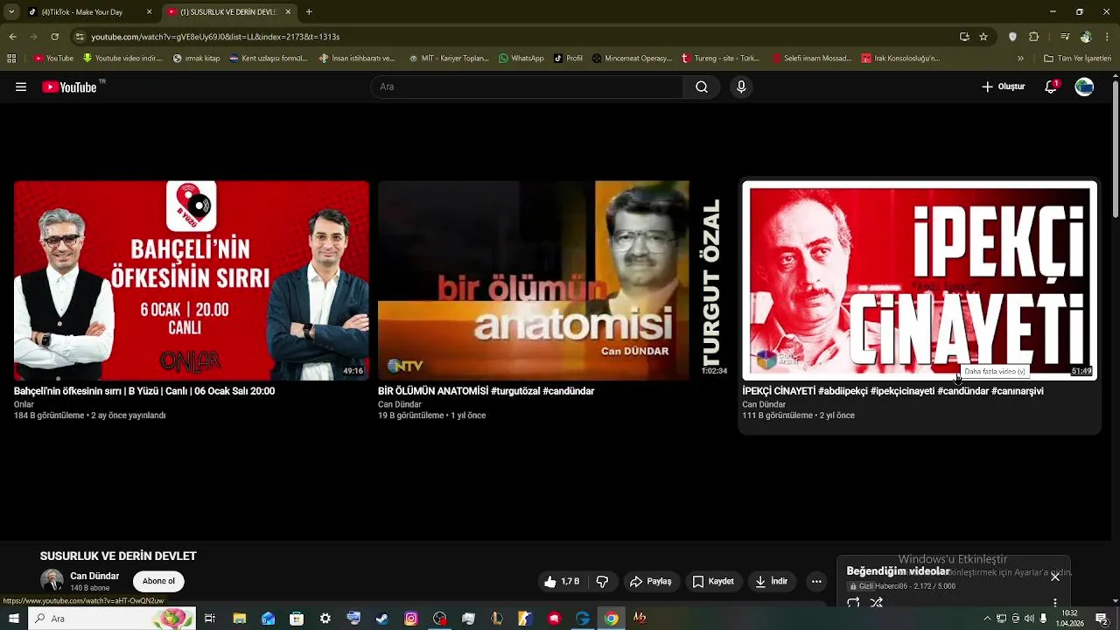Focus the YouTube Ara search field
The height and width of the screenshot is (630, 1120).
tap(527, 87)
